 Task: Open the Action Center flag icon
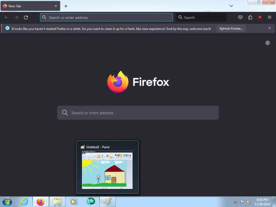tap(242, 202)
